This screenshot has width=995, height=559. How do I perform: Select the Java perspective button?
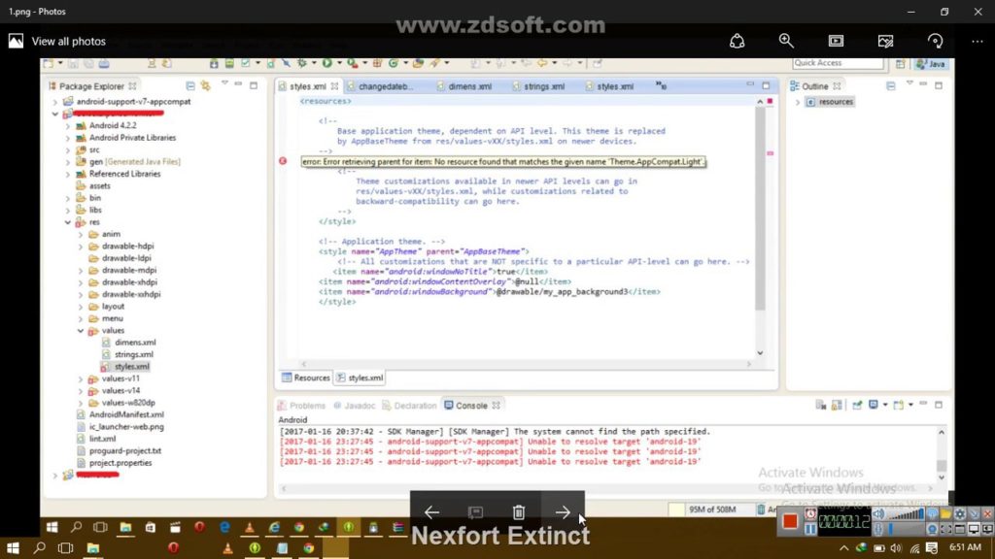931,64
